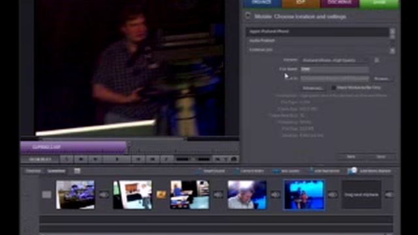The image size is (418, 235).
Task: Toggle Share WorkArea Bar Only checkbox
Action: click(334, 87)
